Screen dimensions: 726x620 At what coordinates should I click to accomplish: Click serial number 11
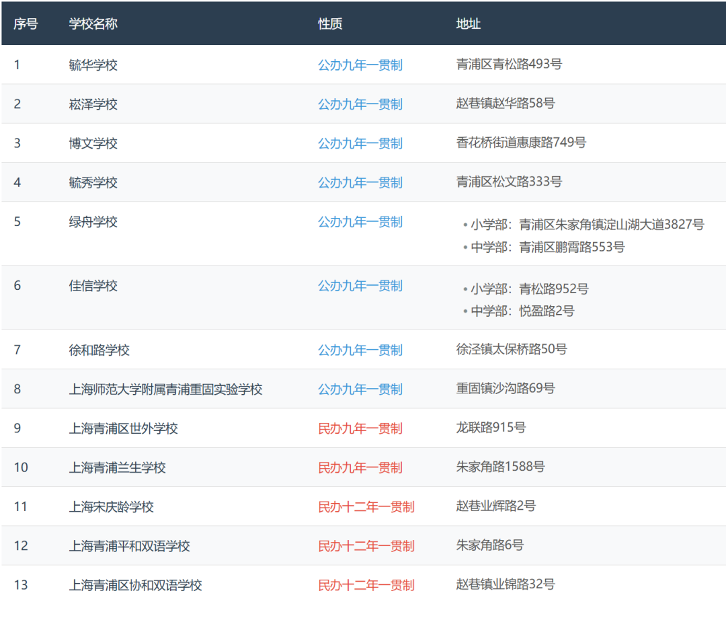(21, 506)
